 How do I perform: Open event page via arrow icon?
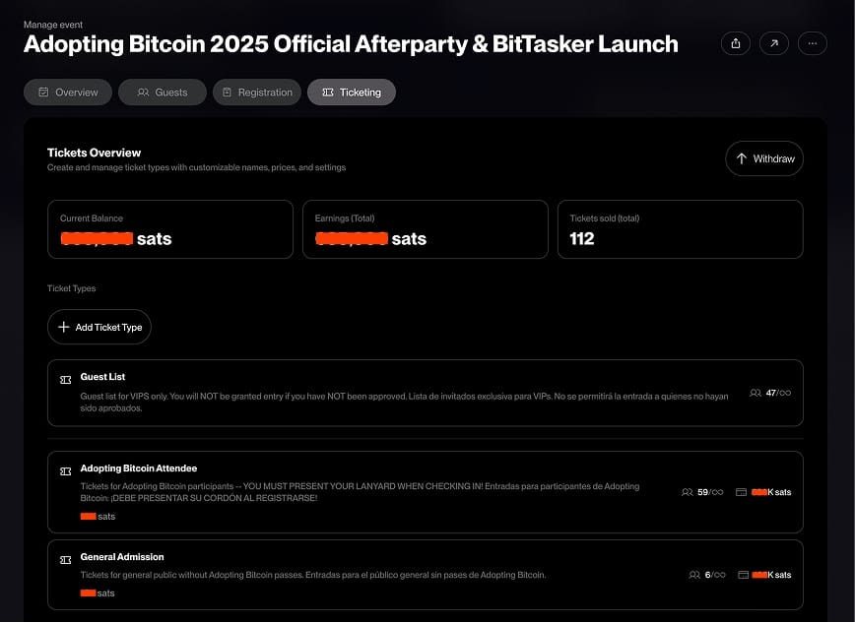(x=774, y=43)
